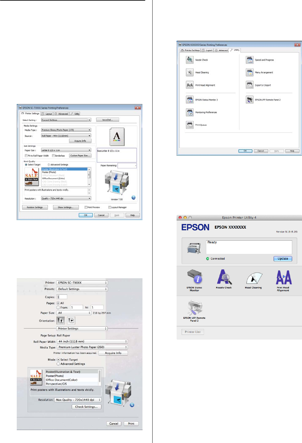Open Roll Paper Width dropdown

pyautogui.click(x=92, y=341)
